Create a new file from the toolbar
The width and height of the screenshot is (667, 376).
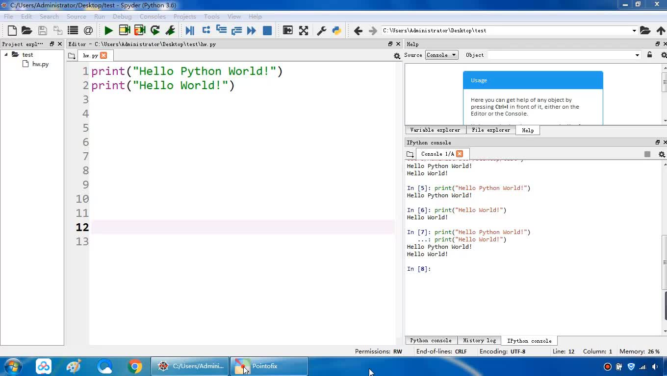pyautogui.click(x=12, y=30)
